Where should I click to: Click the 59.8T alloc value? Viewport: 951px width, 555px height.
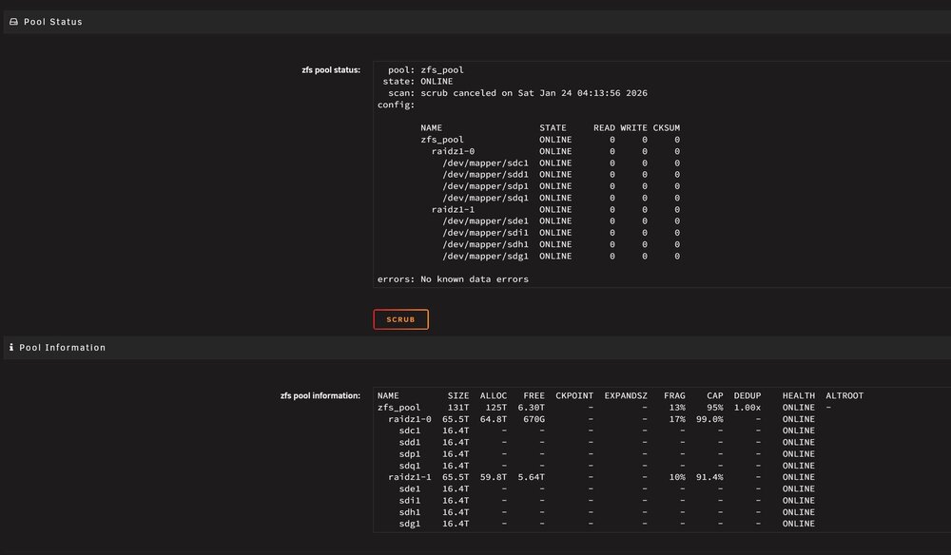pyautogui.click(x=493, y=477)
